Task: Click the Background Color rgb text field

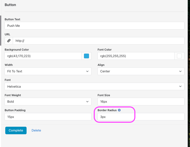Action: [43, 56]
